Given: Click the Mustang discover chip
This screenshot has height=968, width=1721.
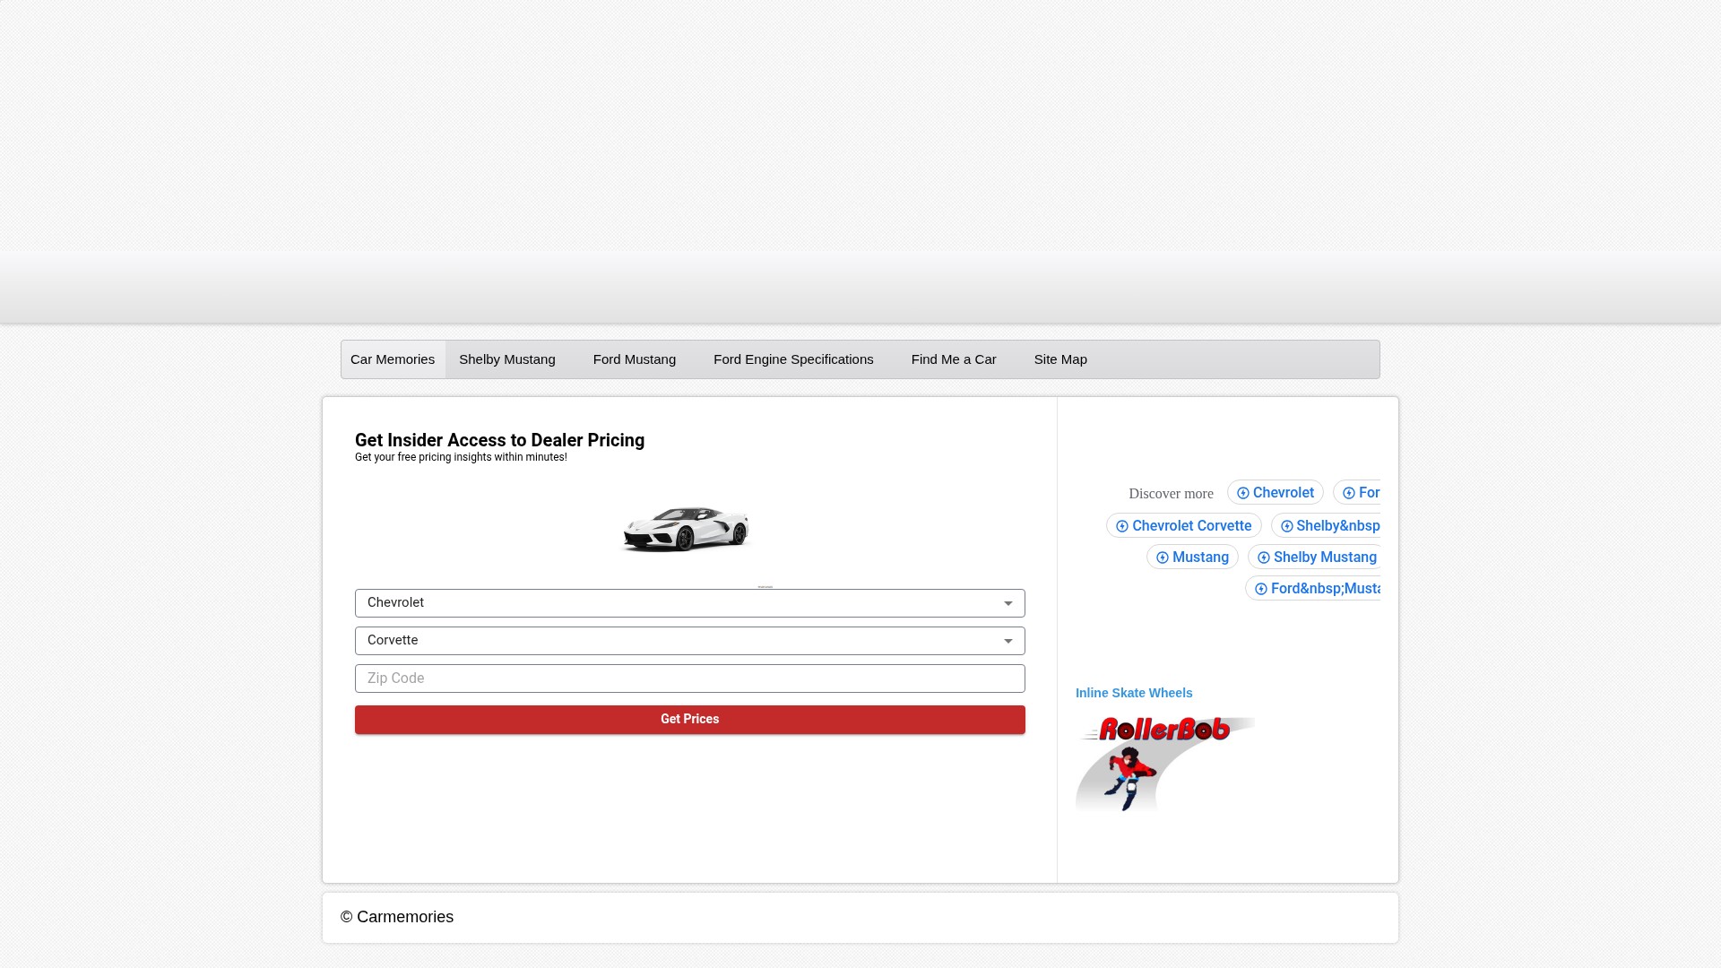Looking at the screenshot, I should (x=1192, y=557).
